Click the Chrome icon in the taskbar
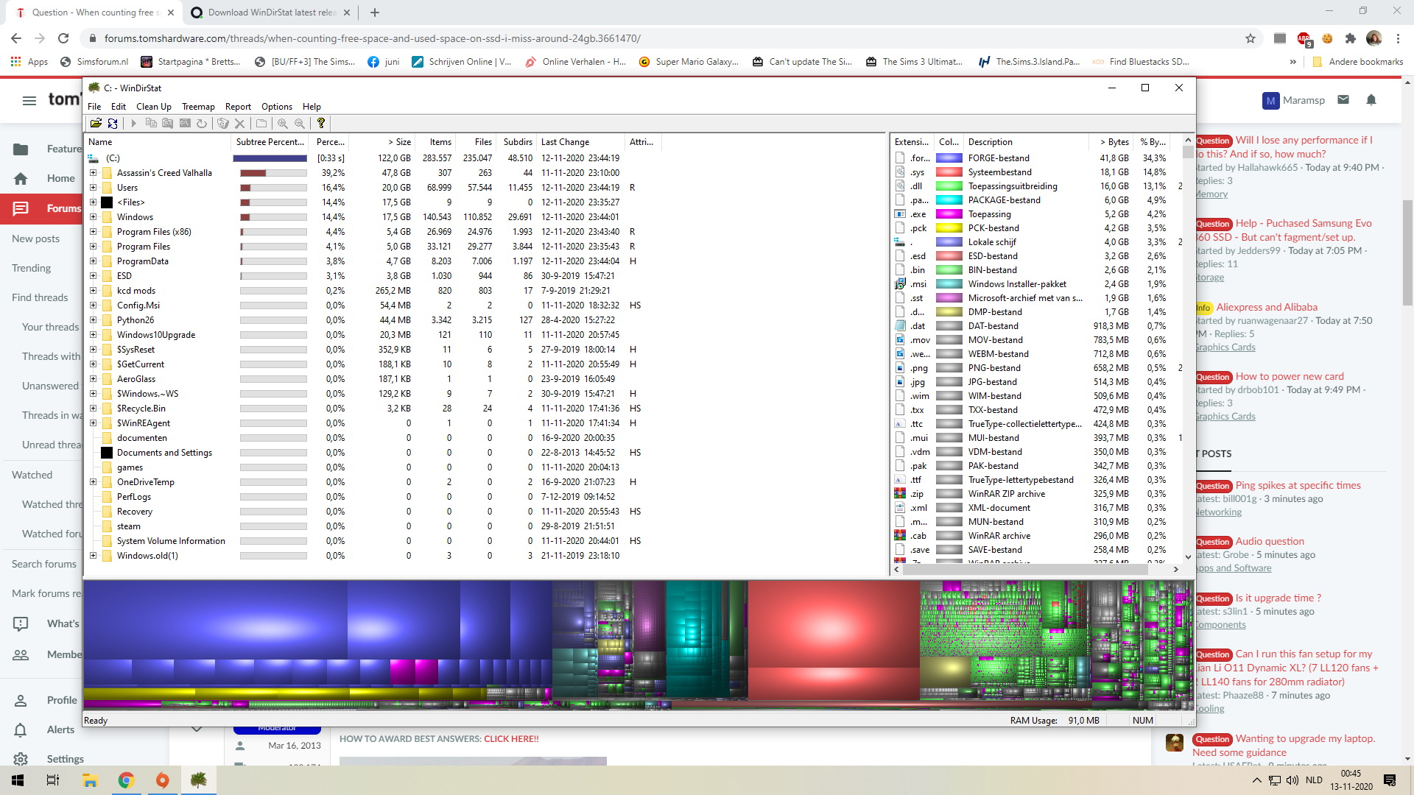Screen dimensions: 1414x795 tap(126, 780)
